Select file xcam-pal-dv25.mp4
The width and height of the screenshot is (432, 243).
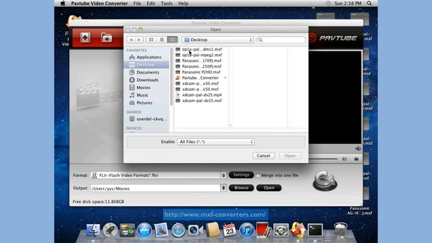pos(201,94)
